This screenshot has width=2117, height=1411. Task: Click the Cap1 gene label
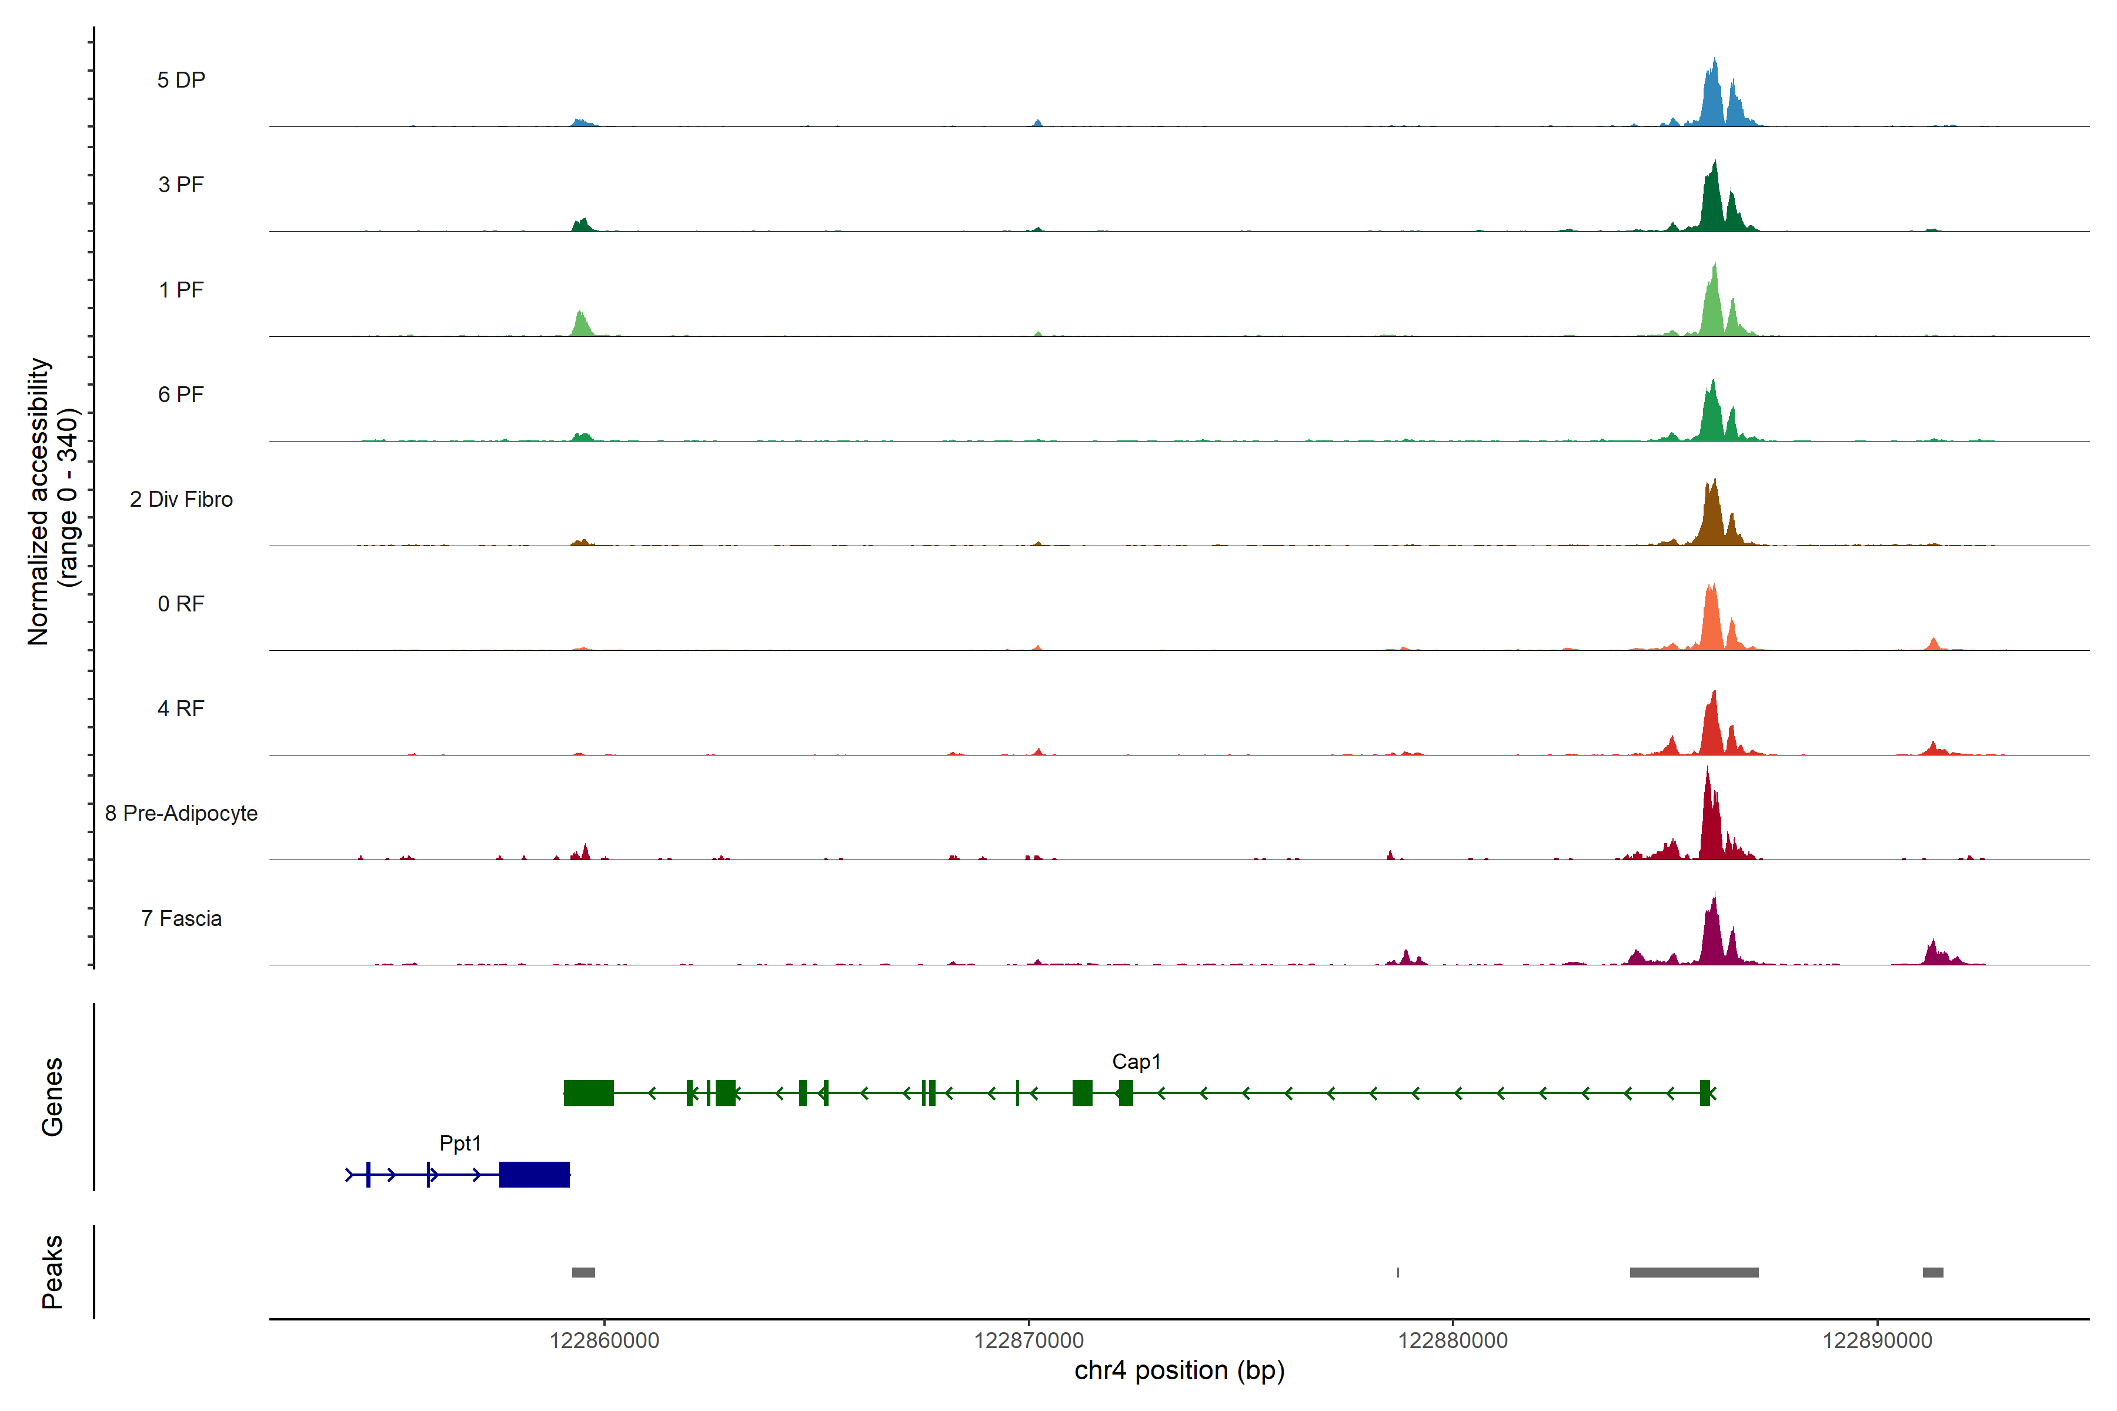pyautogui.click(x=1136, y=1062)
